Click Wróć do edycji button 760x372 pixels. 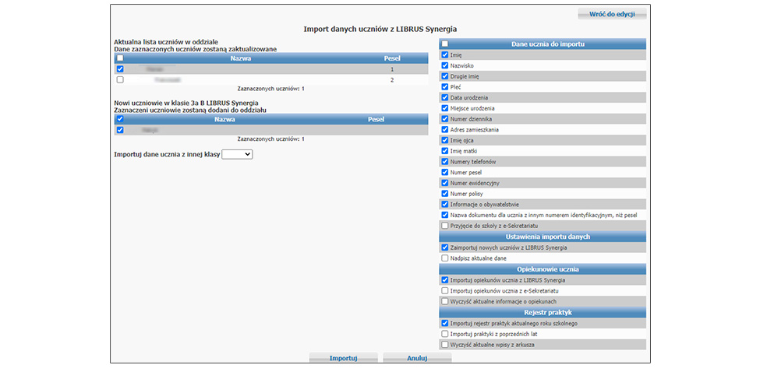[x=612, y=14]
